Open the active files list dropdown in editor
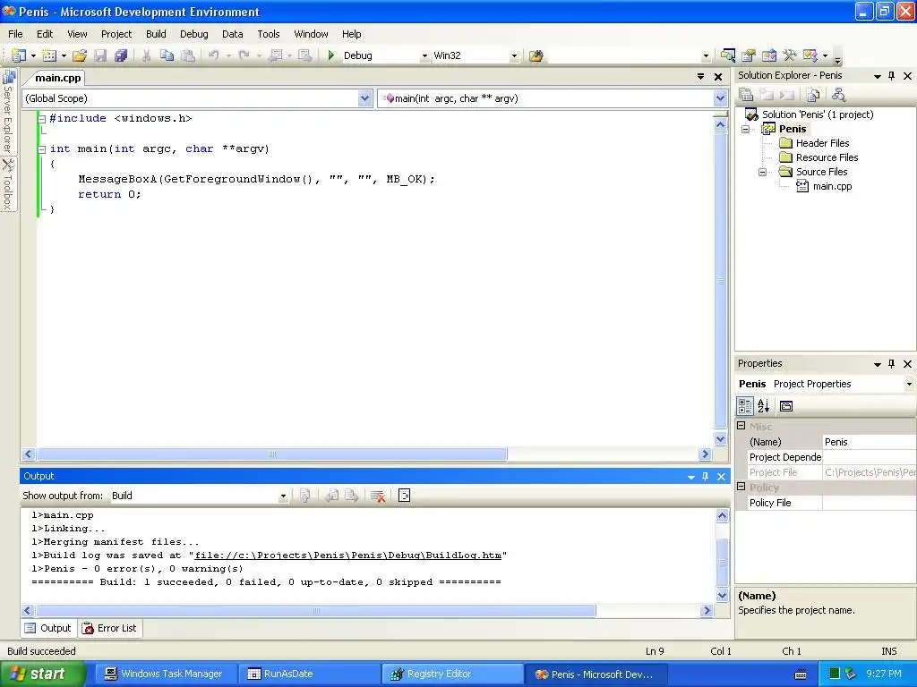This screenshot has height=687, width=917. pos(700,77)
